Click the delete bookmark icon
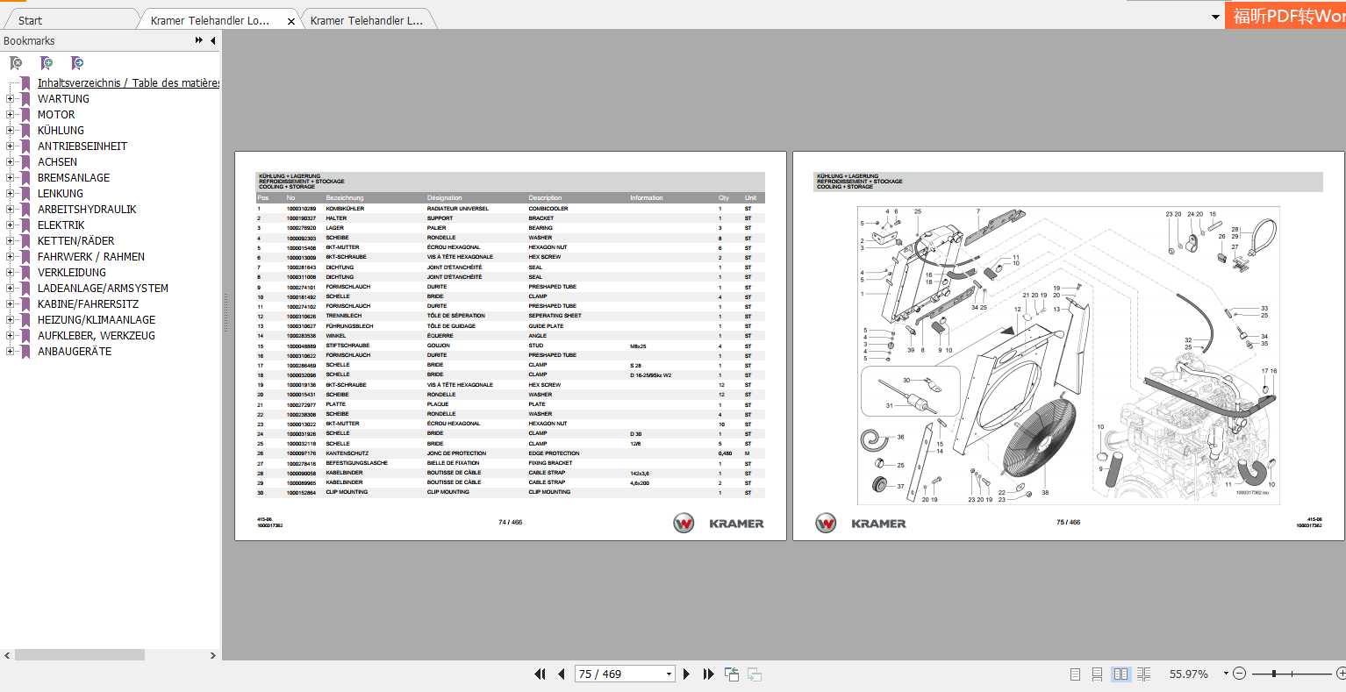The image size is (1346, 692). point(16,63)
